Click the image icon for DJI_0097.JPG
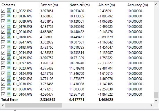Screen dimensions: 159x111 coord(9,63)
